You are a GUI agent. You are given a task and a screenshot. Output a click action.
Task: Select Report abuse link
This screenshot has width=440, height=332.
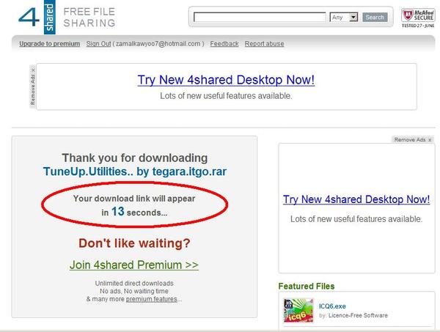264,44
